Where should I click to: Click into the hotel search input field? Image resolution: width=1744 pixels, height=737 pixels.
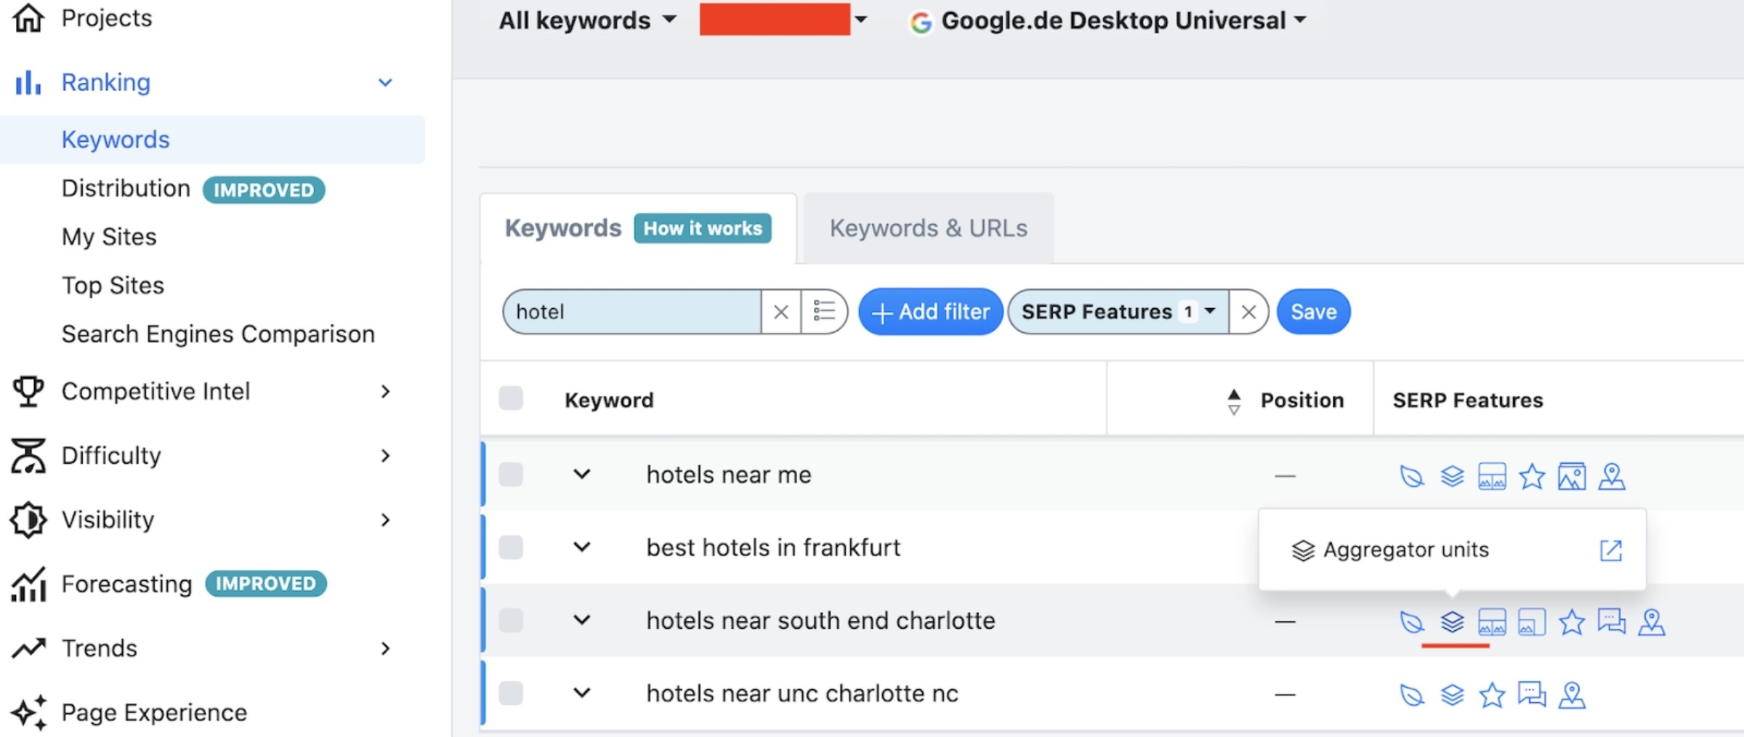(632, 312)
